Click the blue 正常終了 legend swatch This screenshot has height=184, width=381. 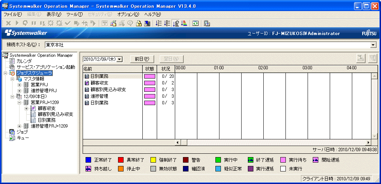(88, 160)
